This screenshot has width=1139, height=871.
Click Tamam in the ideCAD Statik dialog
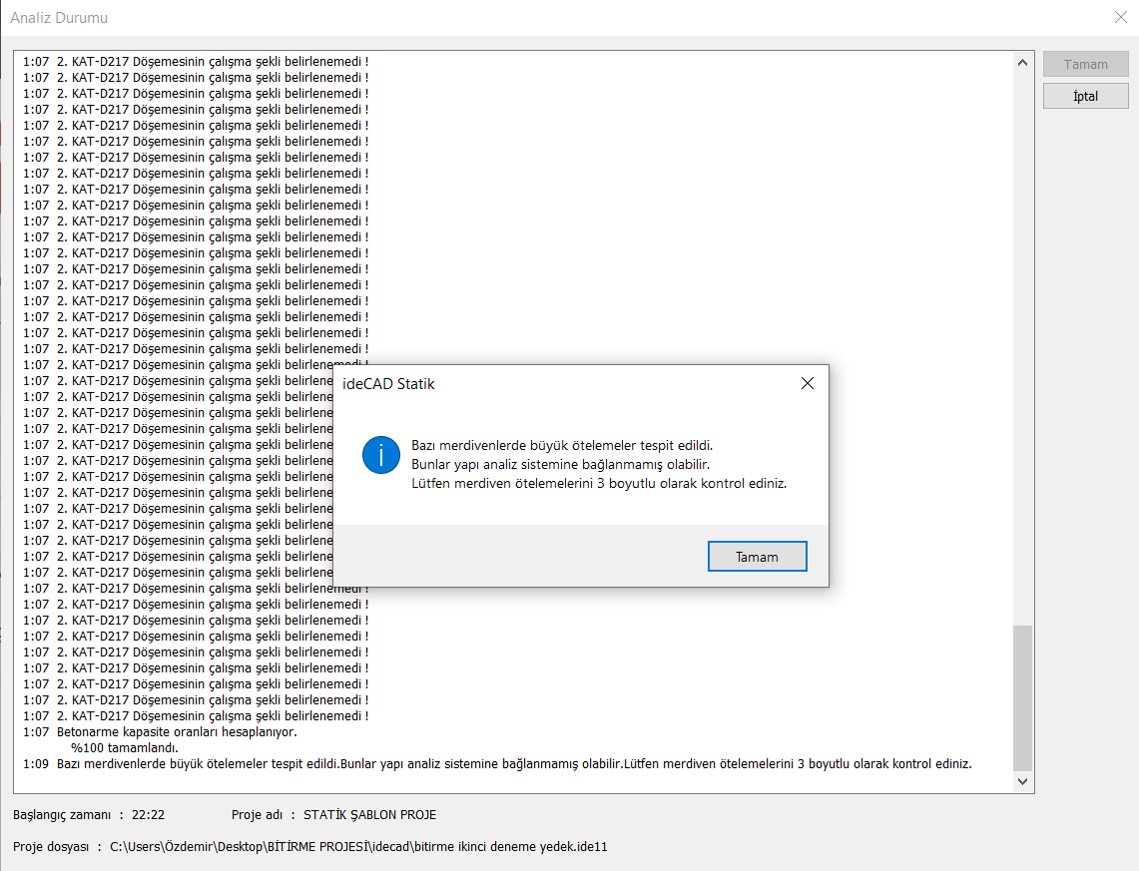click(757, 557)
